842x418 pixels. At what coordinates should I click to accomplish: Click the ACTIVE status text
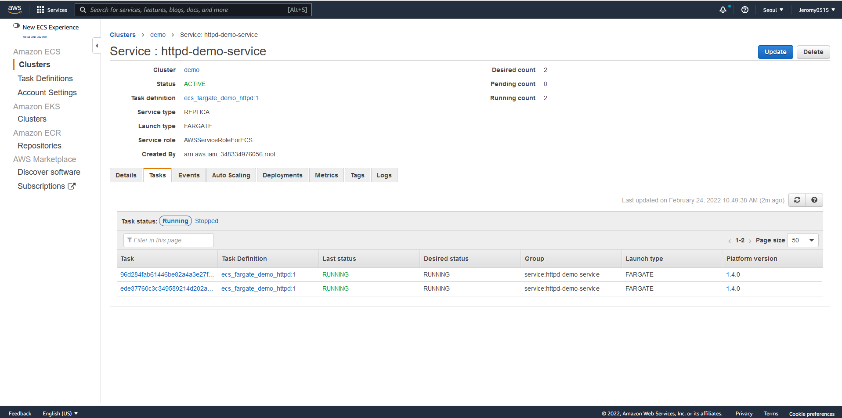[x=195, y=84]
